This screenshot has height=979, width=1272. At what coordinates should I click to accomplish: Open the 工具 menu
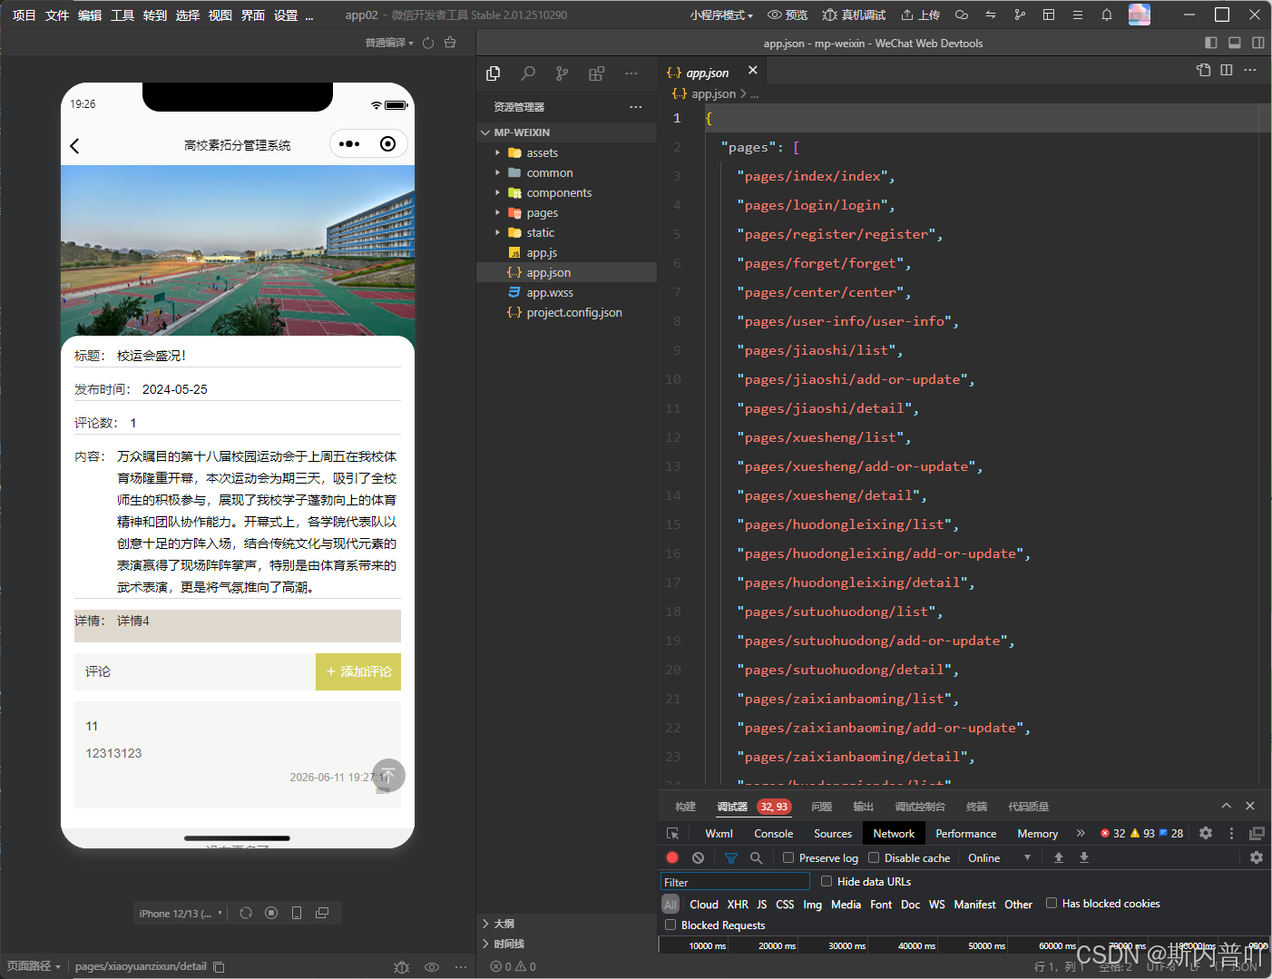coord(122,15)
